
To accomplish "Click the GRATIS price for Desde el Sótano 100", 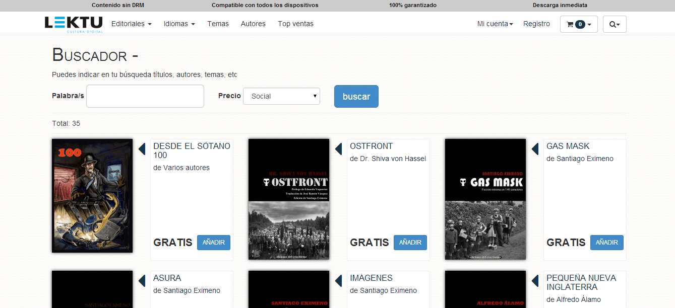I will click(173, 243).
